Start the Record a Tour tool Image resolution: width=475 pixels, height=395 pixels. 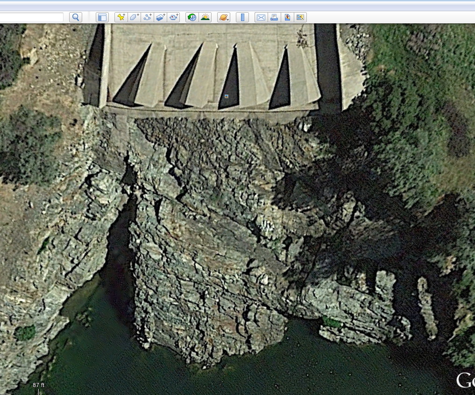173,17
